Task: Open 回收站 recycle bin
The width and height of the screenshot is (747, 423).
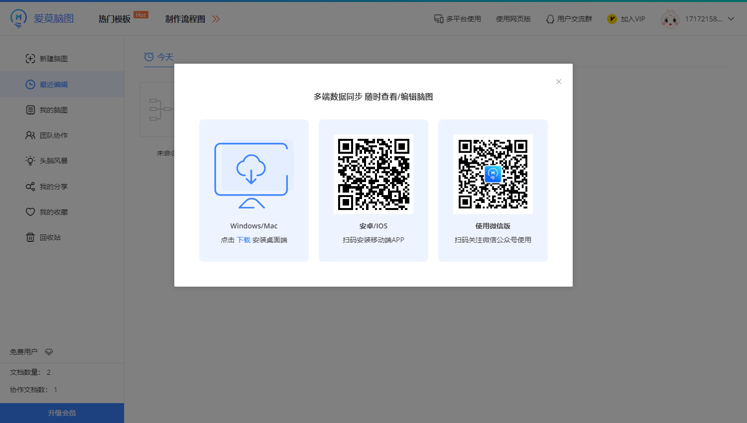Action: [x=62, y=237]
